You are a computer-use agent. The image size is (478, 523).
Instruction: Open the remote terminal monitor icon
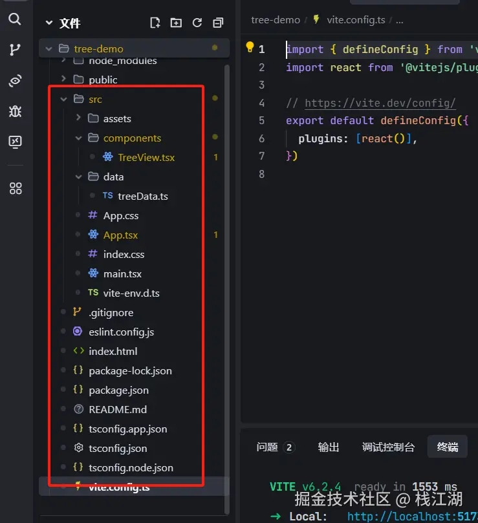pyautogui.click(x=15, y=142)
